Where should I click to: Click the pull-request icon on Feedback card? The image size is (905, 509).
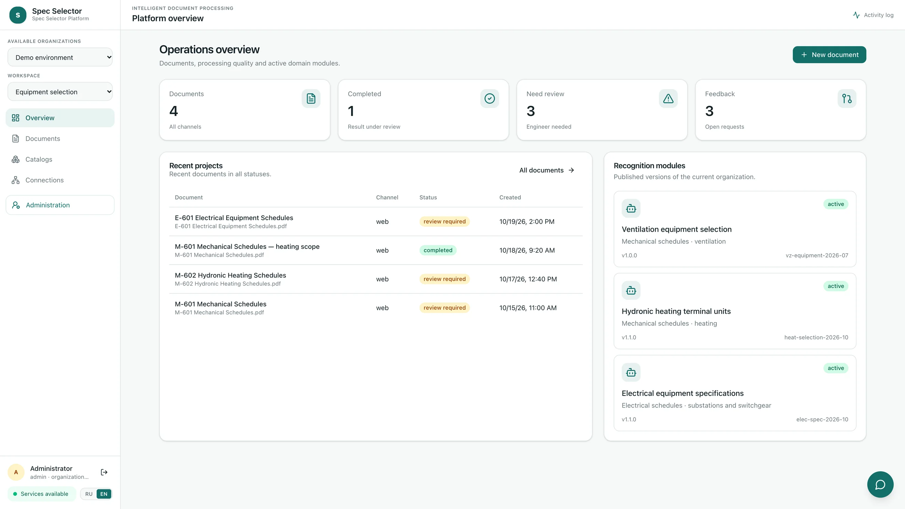[847, 98]
